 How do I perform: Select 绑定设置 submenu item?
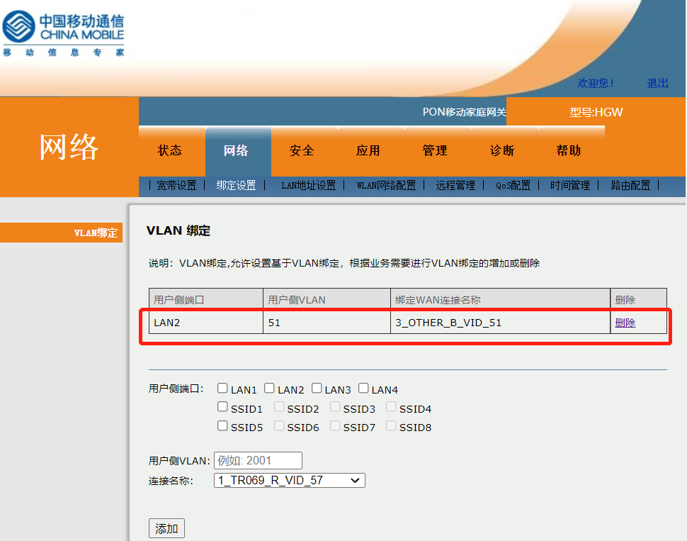click(236, 186)
